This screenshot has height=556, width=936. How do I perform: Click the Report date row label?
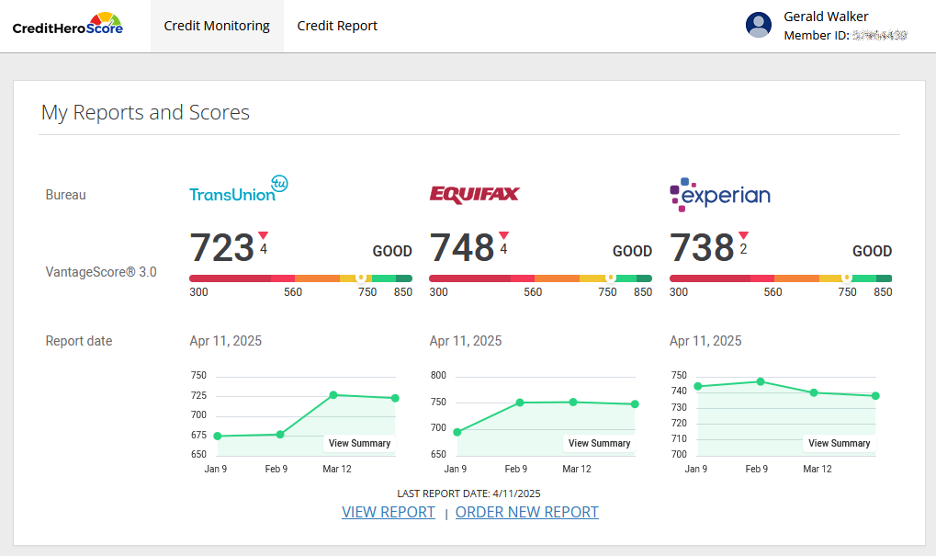click(79, 341)
